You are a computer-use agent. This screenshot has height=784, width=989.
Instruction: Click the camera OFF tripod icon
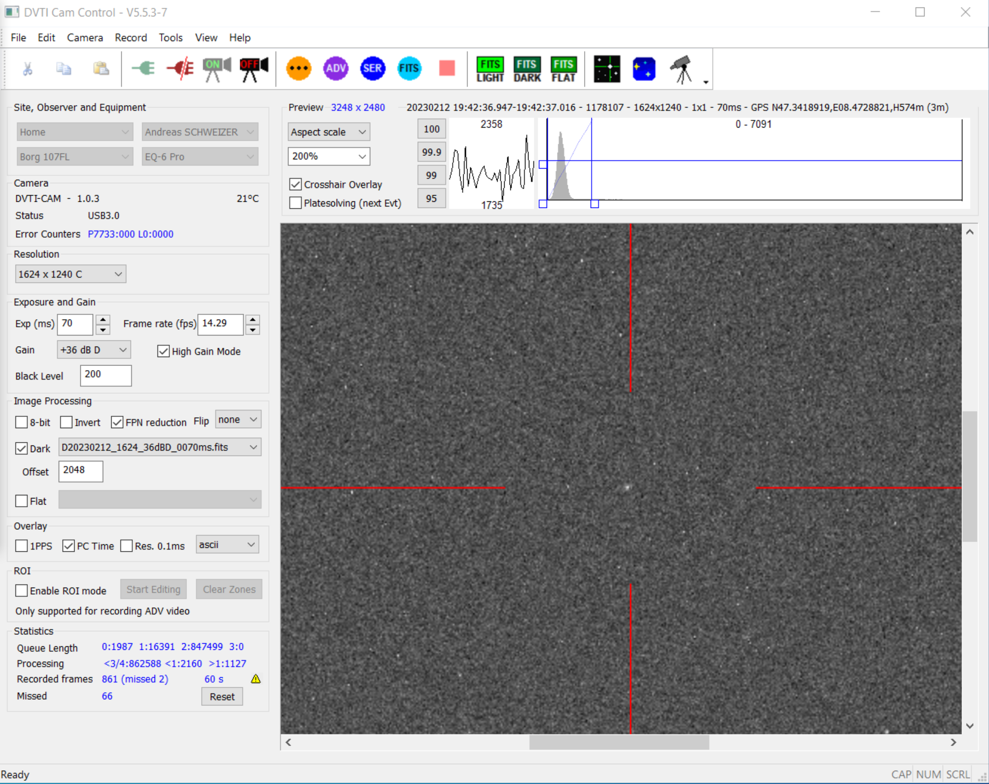[254, 70]
